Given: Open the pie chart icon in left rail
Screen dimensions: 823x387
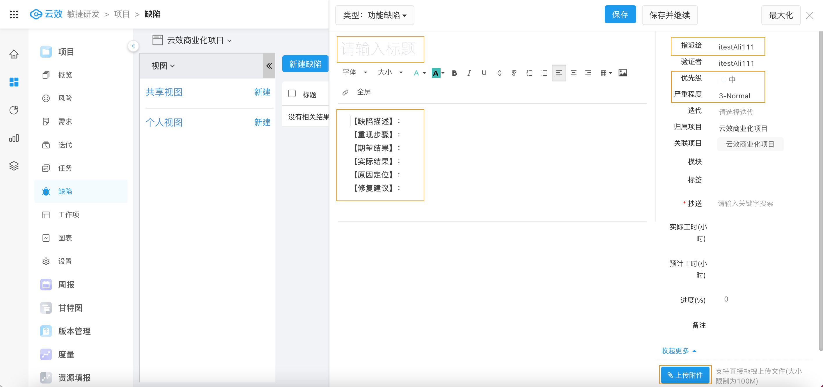Looking at the screenshot, I should click(x=14, y=110).
